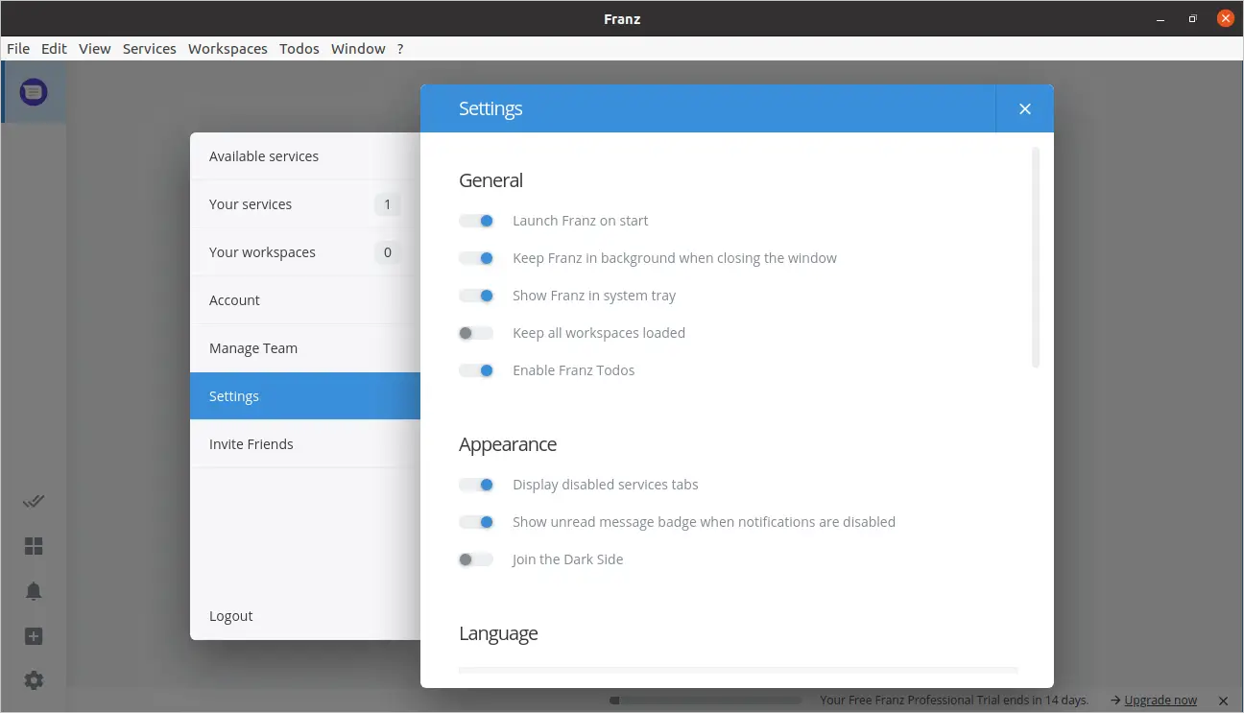
Task: Open the messaging service tab icon
Action: [x=34, y=92]
